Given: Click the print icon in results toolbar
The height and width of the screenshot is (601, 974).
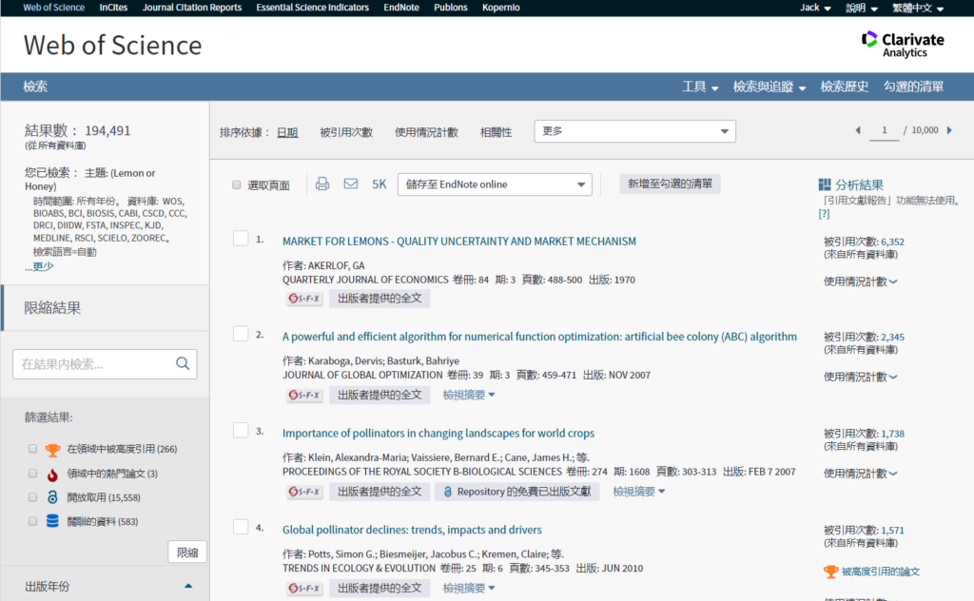Looking at the screenshot, I should coord(322,184).
